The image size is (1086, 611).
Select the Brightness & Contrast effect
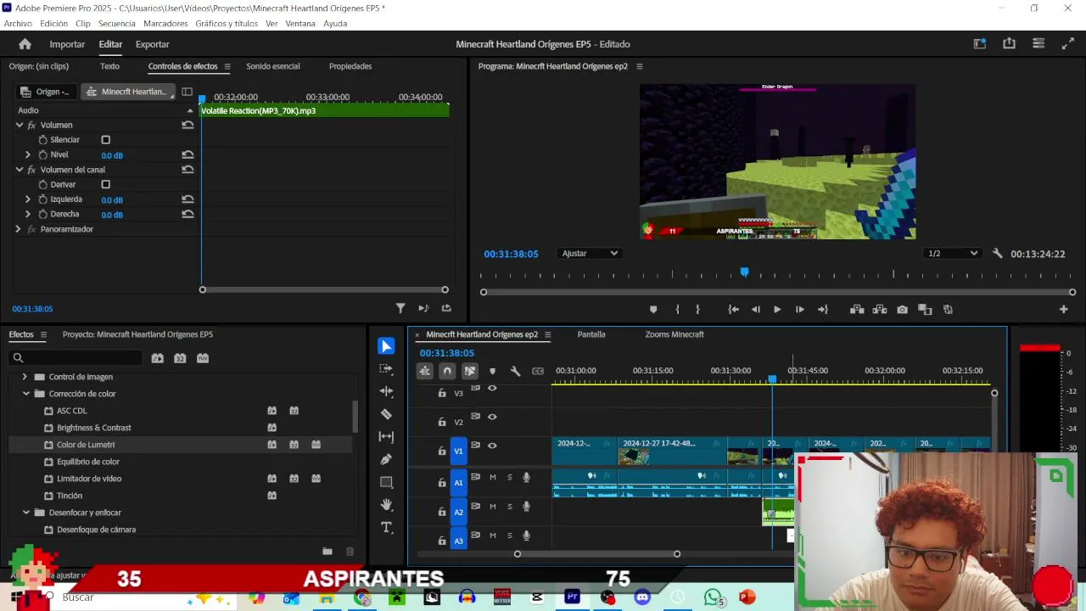tap(94, 428)
